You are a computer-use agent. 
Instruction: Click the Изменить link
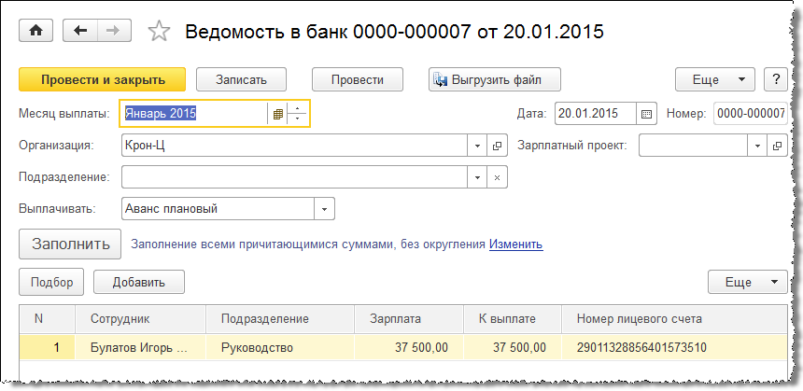[x=515, y=244]
